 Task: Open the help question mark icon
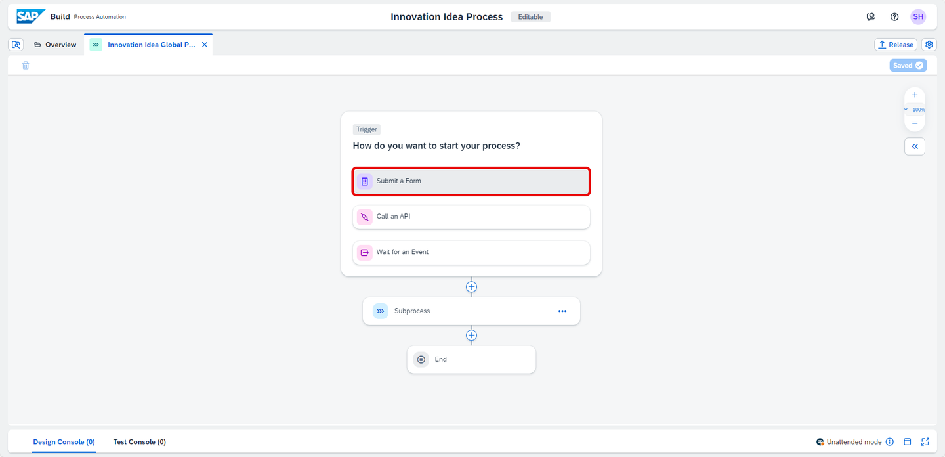(x=894, y=17)
